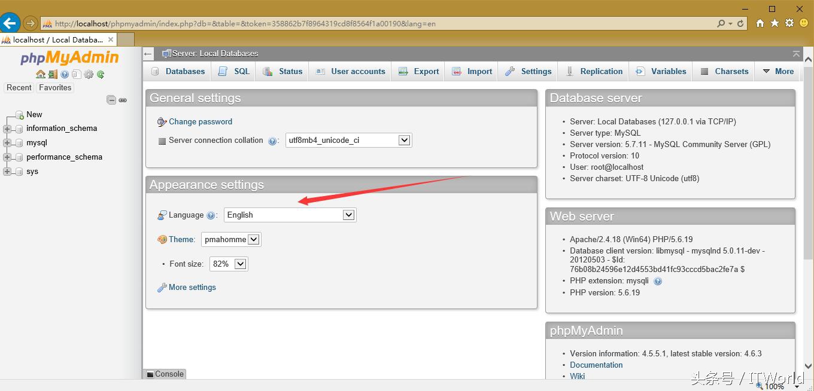This screenshot has height=391, width=814.
Task: Open the Server connection collation dropdown
Action: [x=348, y=140]
